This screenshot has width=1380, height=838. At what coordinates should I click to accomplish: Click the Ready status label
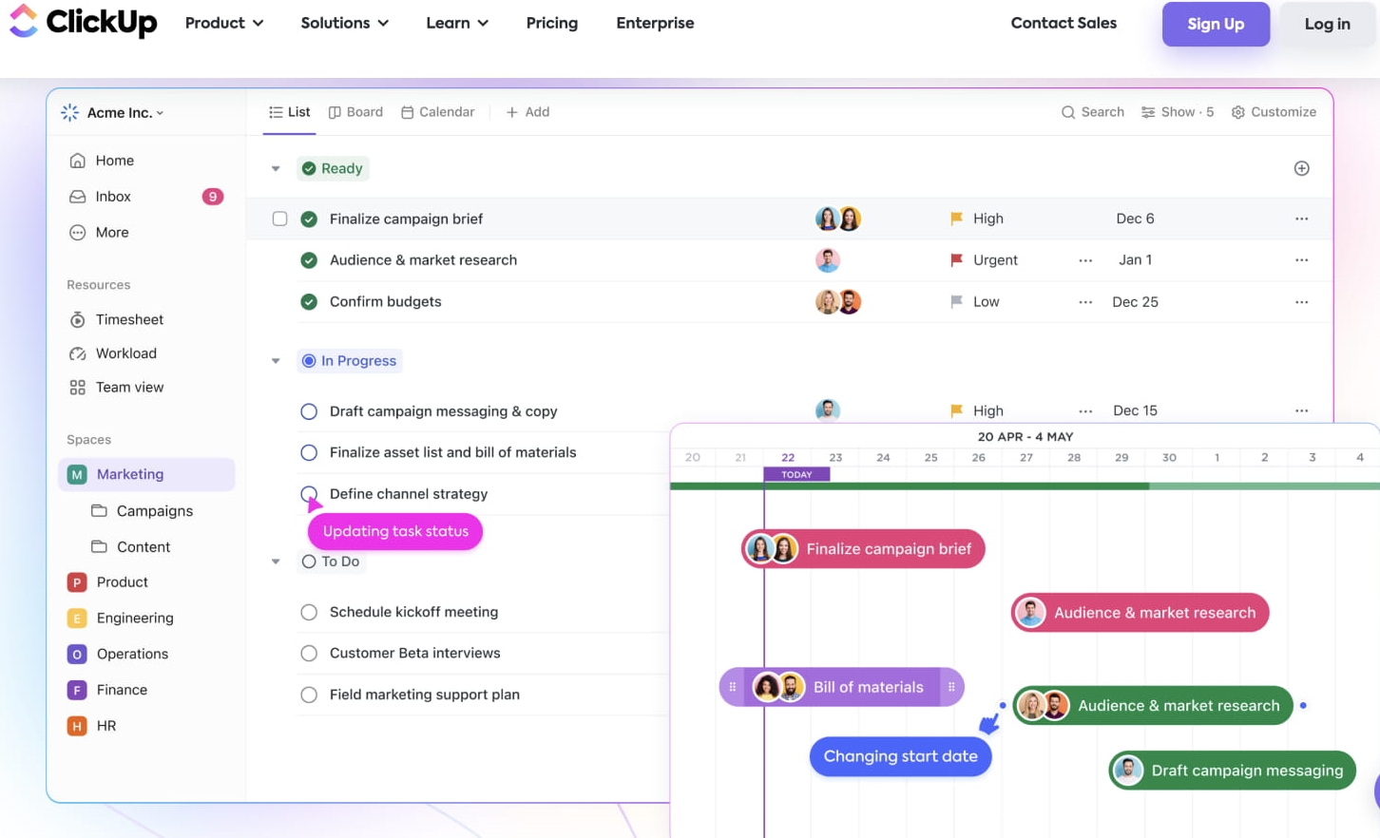coord(333,168)
